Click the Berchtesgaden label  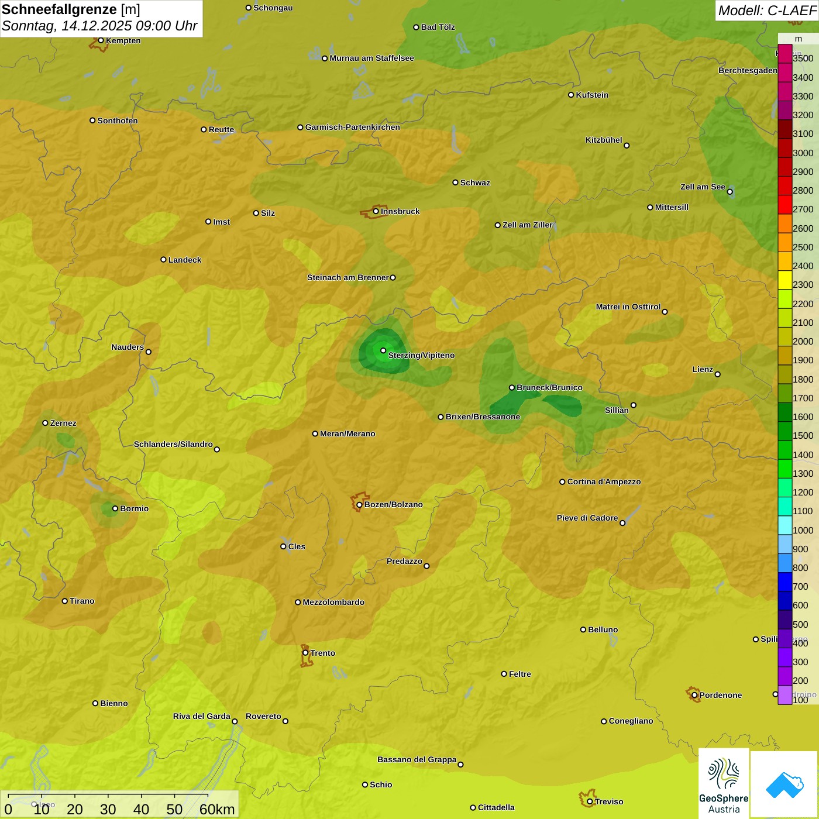click(x=748, y=70)
